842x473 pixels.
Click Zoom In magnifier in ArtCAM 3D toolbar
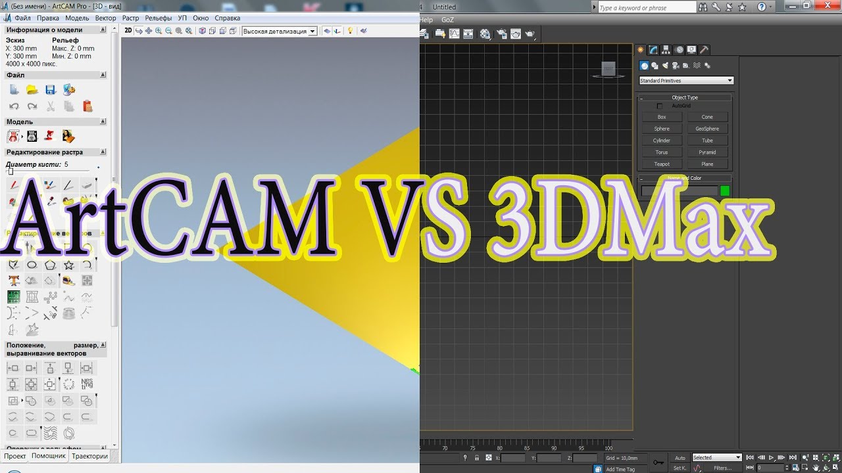159,31
